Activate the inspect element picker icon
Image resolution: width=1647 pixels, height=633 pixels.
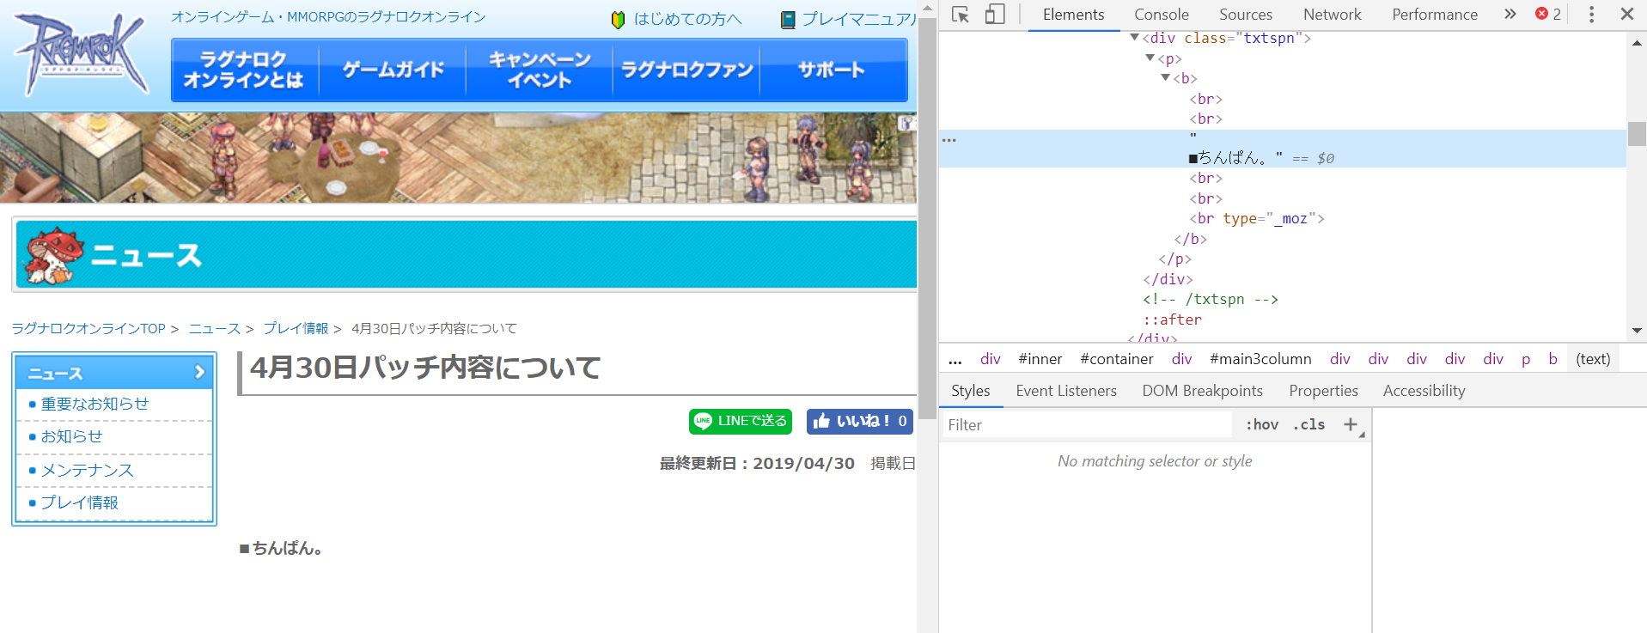961,15
